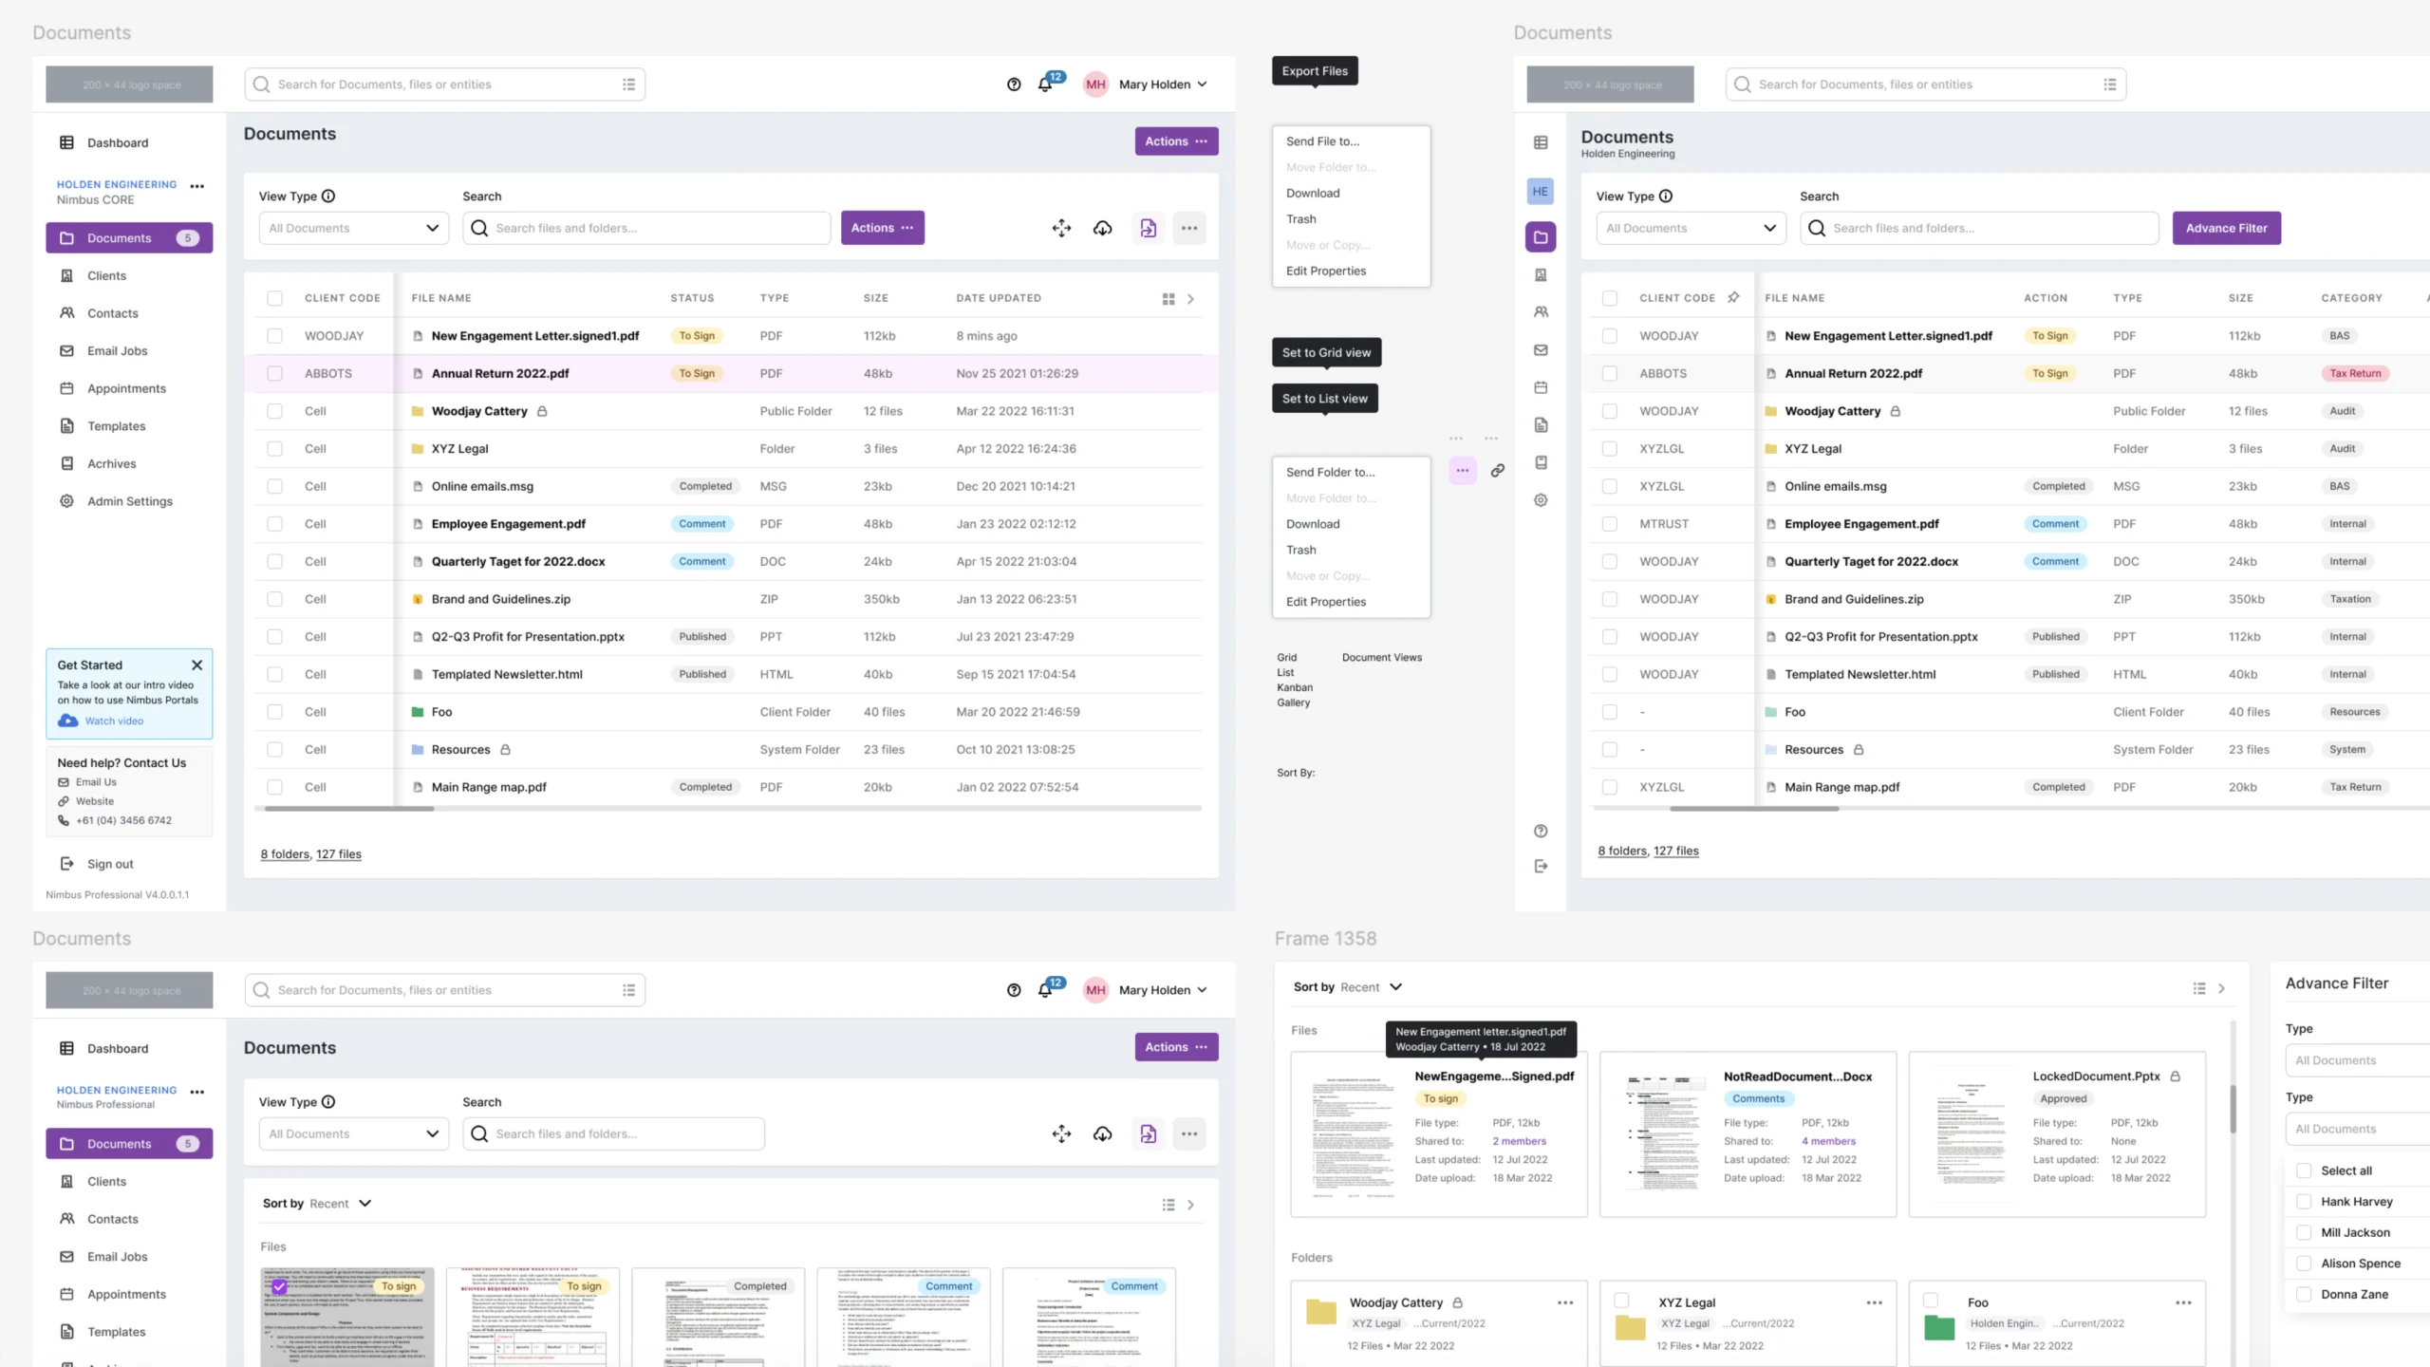Click the Watch video link
The height and width of the screenshot is (1367, 2430).
pyautogui.click(x=114, y=721)
